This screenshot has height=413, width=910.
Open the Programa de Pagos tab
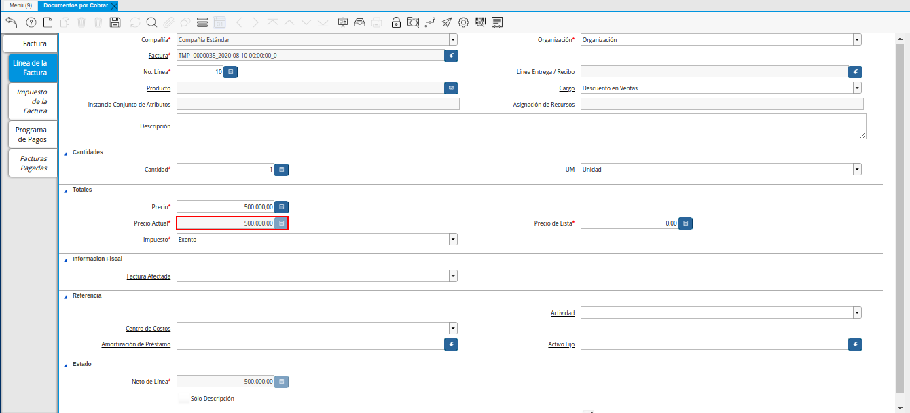click(x=31, y=134)
